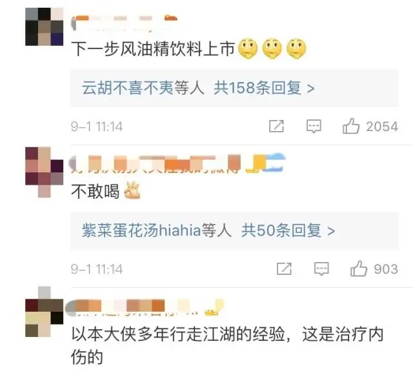Screen dimensions: 413x375
Task: Tap the second commenter's blurred username
Action: pos(177,163)
